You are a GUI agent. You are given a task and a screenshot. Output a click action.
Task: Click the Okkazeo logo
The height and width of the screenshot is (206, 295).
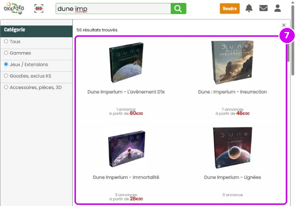14,8
